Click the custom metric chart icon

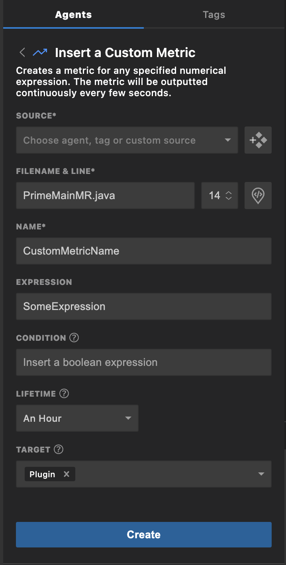40,52
